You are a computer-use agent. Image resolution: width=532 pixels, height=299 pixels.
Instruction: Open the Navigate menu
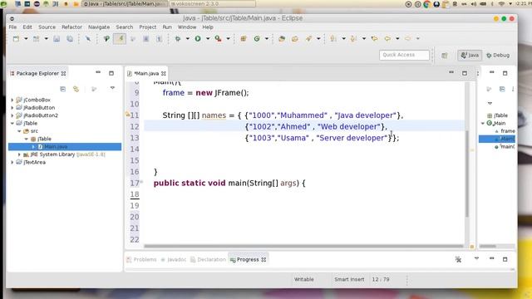(x=99, y=27)
